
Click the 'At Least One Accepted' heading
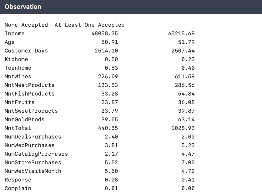pyautogui.click(x=90, y=25)
